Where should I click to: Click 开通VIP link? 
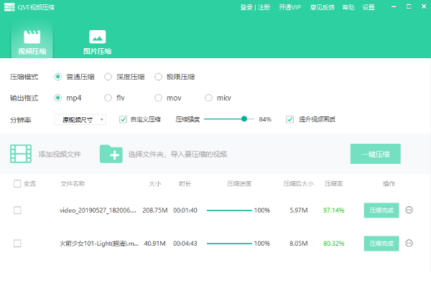point(289,7)
